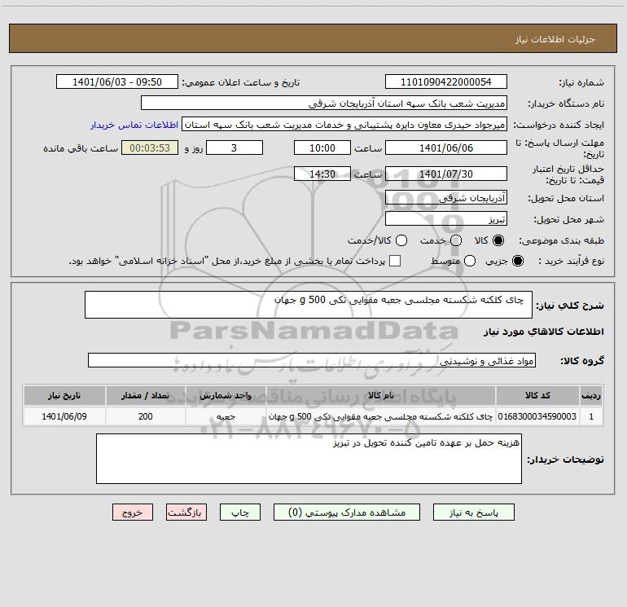Click the need number field 1101090422000054
The image size is (627, 607).
click(446, 81)
